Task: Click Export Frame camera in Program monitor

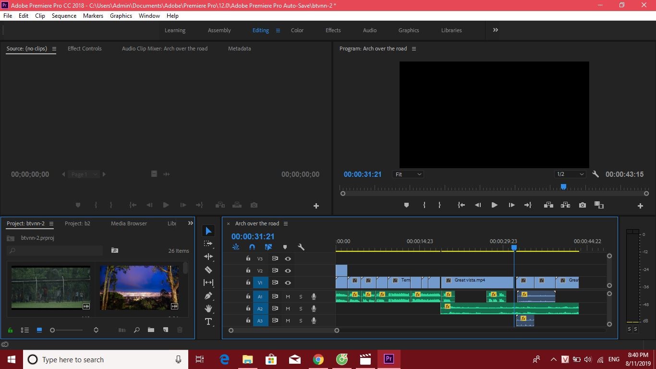Action: click(x=583, y=205)
